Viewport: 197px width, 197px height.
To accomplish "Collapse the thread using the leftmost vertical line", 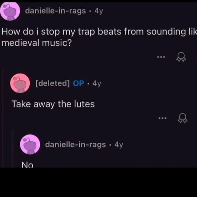I will pyautogui.click(x=3, y=118).
